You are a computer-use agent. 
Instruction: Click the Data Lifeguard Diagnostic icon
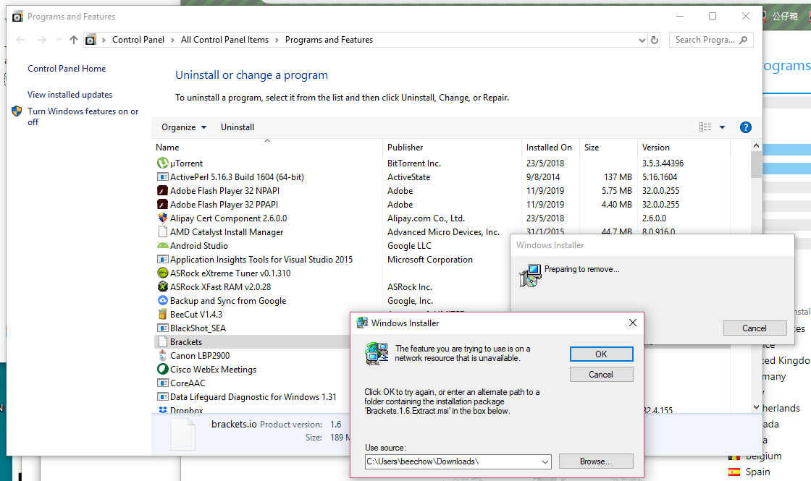tap(162, 397)
